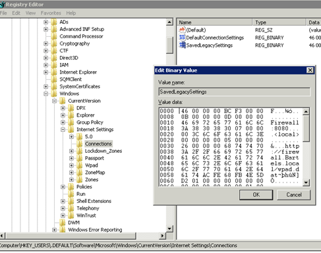Screen dimensions: 321x253
Task: Click the Command Processor folder icon
Action: (x=54, y=36)
